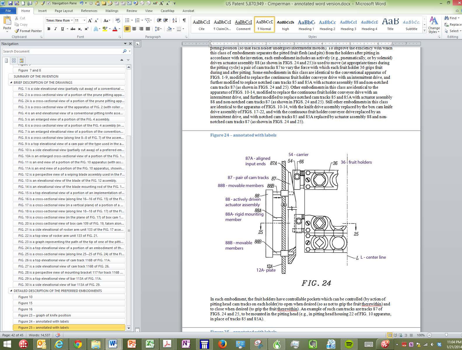Open the References tab

(89, 11)
